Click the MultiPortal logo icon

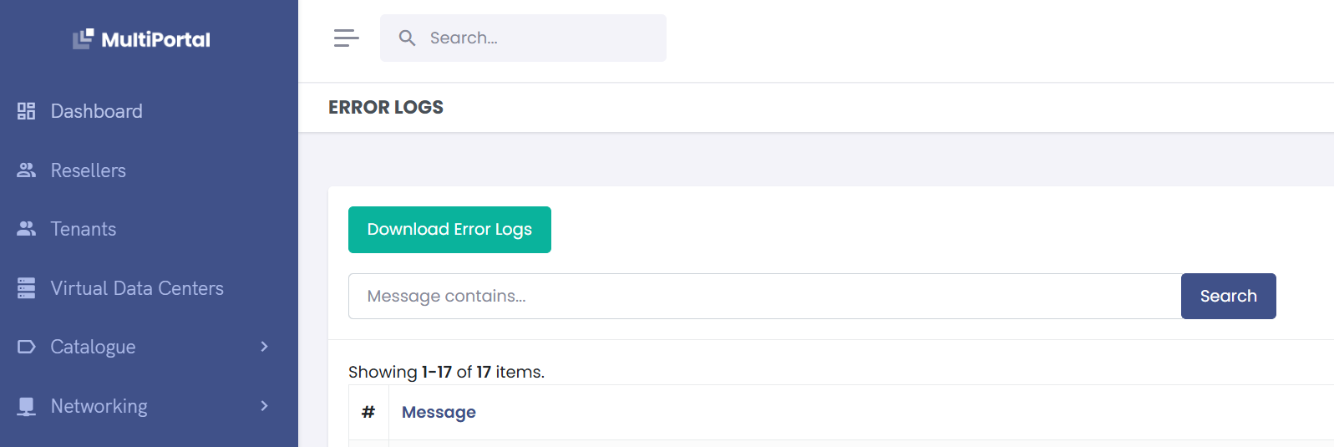coord(83,38)
